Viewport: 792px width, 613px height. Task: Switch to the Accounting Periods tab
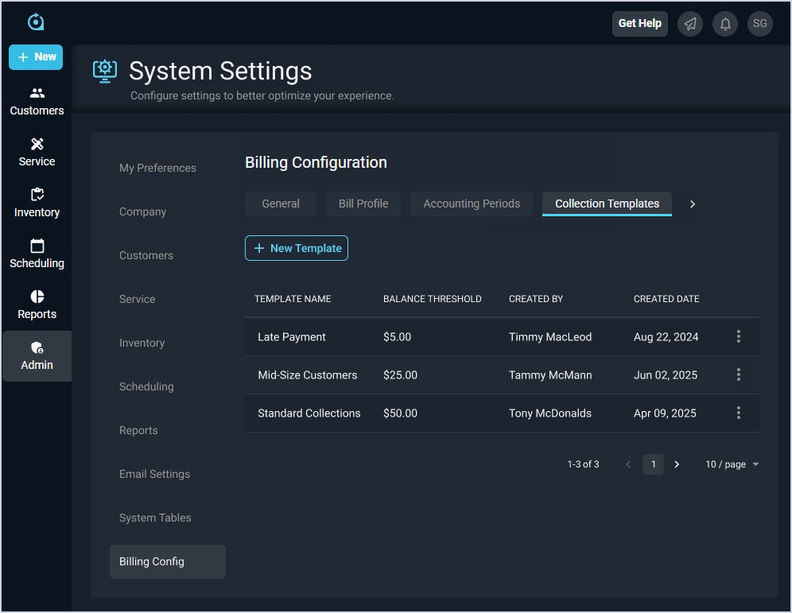click(x=472, y=204)
